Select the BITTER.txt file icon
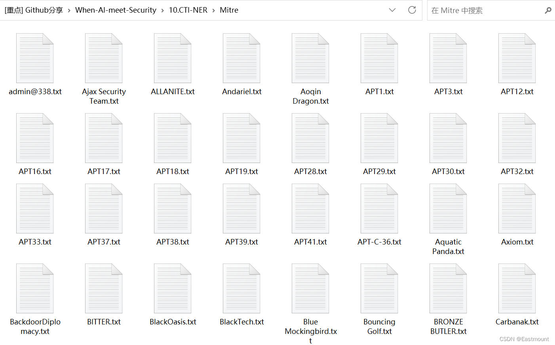Image resolution: width=555 pixels, height=345 pixels. click(x=104, y=288)
